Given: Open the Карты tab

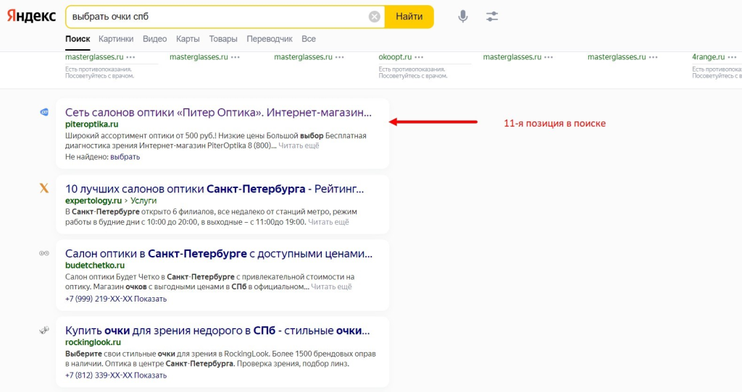Looking at the screenshot, I should [188, 39].
